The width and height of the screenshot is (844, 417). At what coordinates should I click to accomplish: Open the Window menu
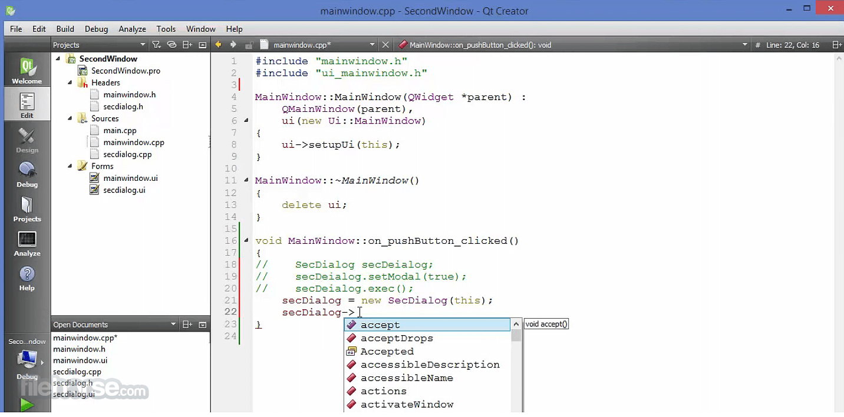coord(201,29)
